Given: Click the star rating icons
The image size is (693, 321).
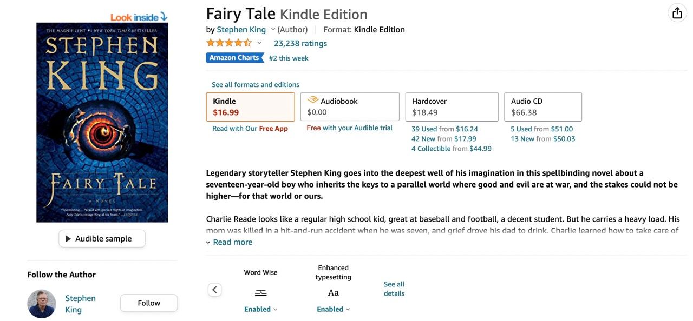Looking at the screenshot, I should click(229, 43).
